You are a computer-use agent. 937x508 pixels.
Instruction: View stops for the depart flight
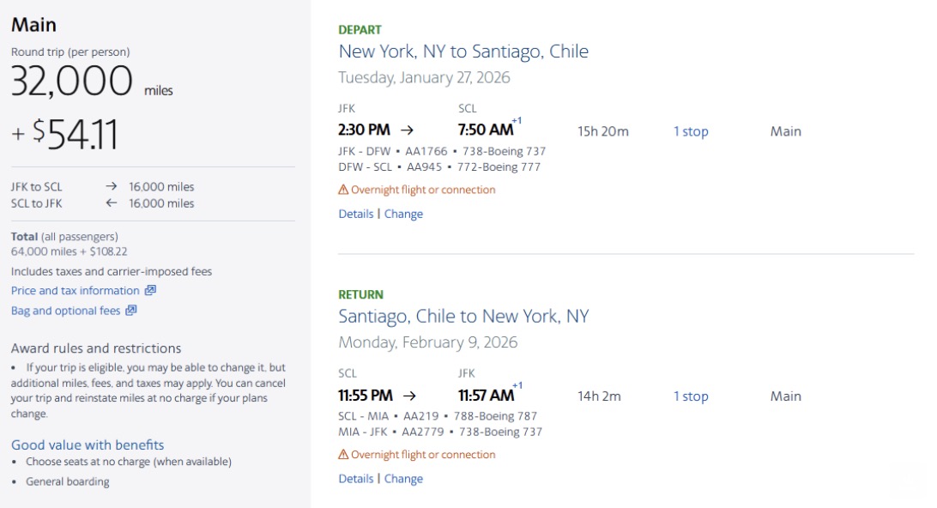[692, 131]
